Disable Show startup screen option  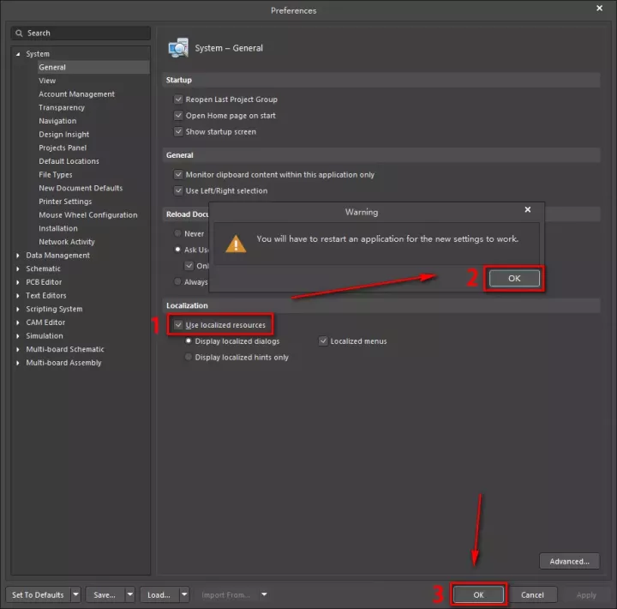pyautogui.click(x=178, y=132)
